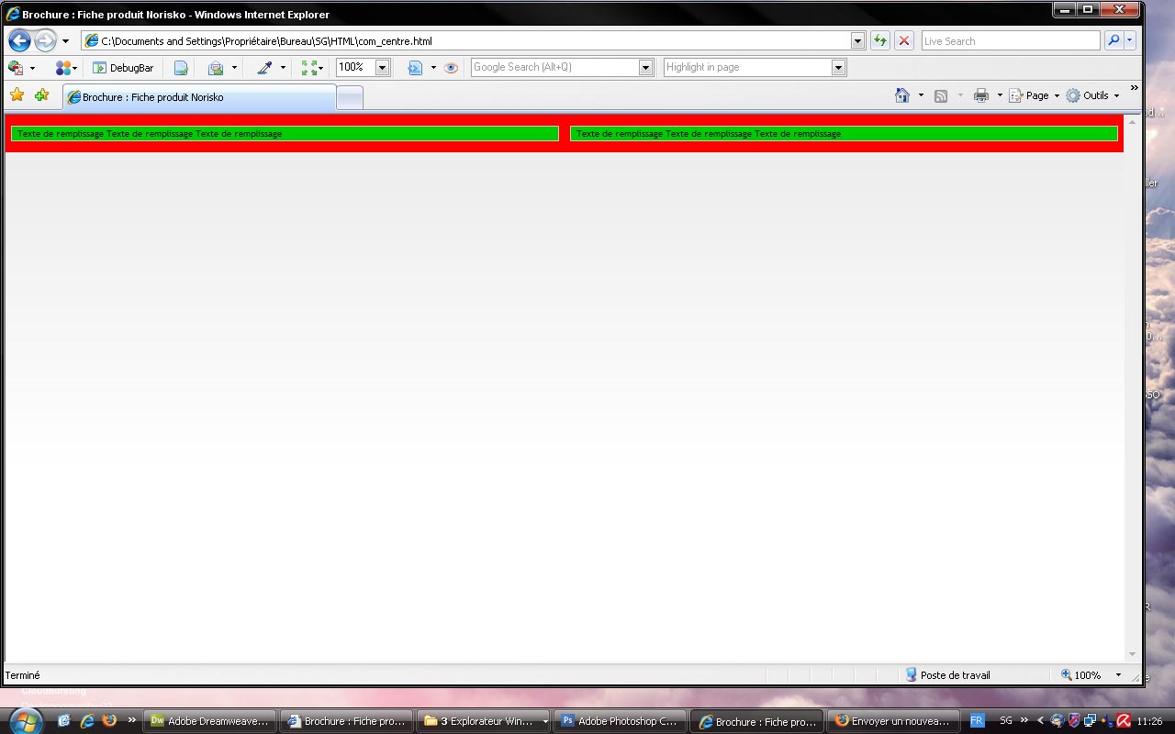Open the 100% zoom level control in status bar

click(1091, 675)
